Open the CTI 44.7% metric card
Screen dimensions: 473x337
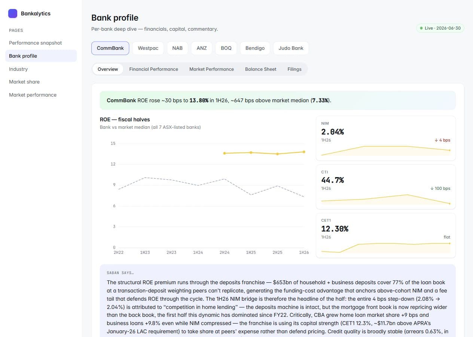click(386, 187)
